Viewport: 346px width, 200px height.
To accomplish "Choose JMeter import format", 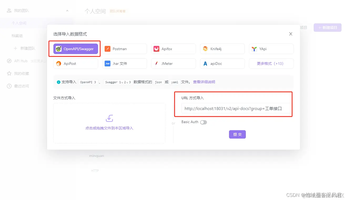I will click(174, 64).
